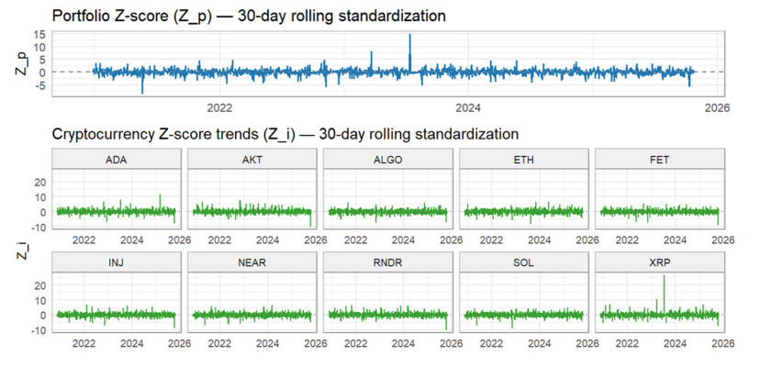760x367 pixels.
Task: Click the ADA facet panel header
Action: 117,160
